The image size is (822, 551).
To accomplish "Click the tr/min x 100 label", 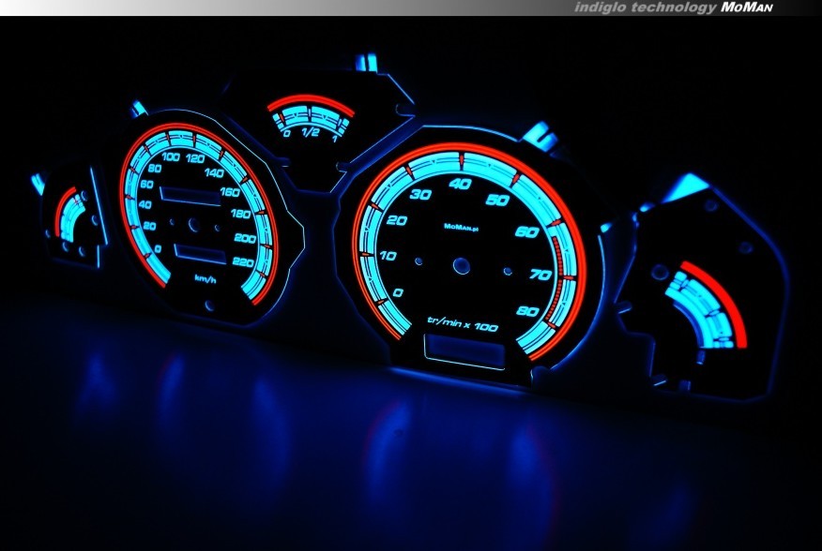I will point(462,322).
